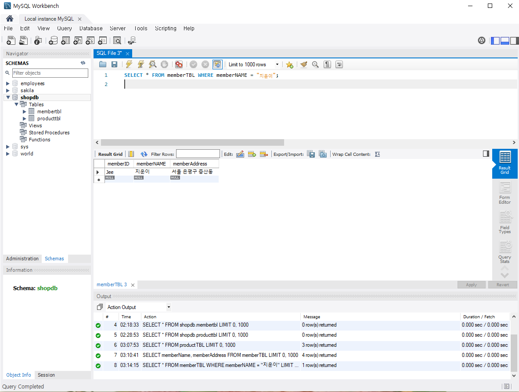Select Result Grid view button
This screenshot has height=392, width=519.
pyautogui.click(x=505, y=163)
